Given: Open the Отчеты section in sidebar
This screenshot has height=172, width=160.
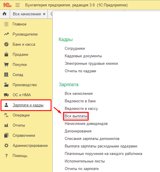Looking at the screenshot, I should (19, 125).
